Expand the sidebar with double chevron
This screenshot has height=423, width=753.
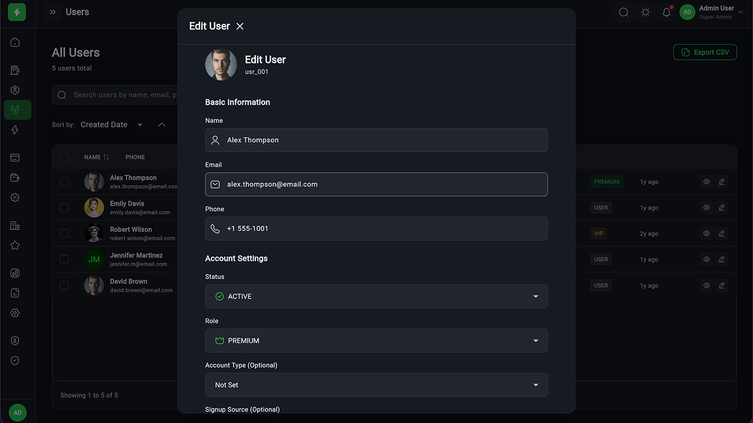[53, 12]
